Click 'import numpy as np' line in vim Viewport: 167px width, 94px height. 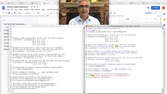coord(93,30)
